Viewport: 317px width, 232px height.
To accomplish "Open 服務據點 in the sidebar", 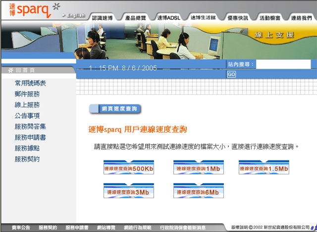I will [x=27, y=148].
